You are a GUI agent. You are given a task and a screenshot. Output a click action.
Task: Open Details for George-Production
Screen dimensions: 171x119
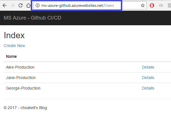pyautogui.click(x=148, y=88)
